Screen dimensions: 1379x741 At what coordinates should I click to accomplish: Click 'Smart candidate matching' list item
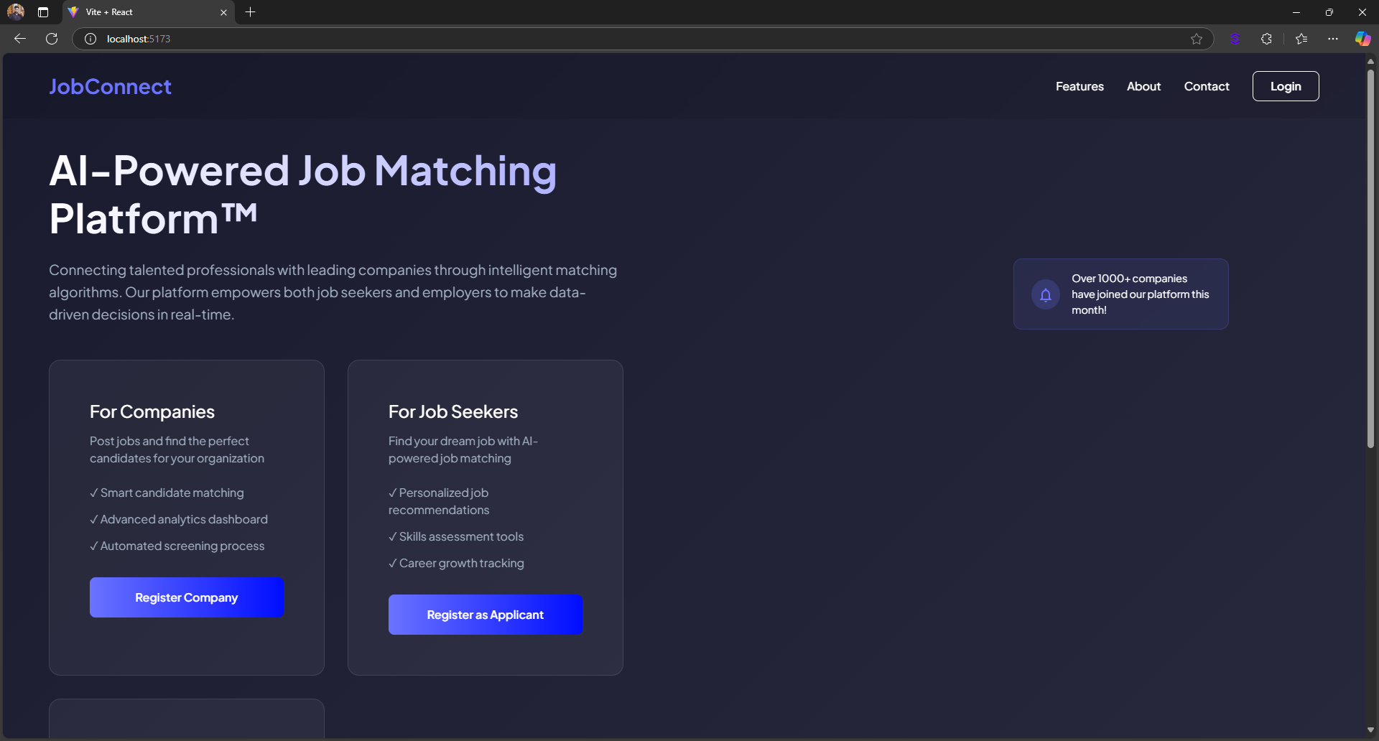(167, 493)
